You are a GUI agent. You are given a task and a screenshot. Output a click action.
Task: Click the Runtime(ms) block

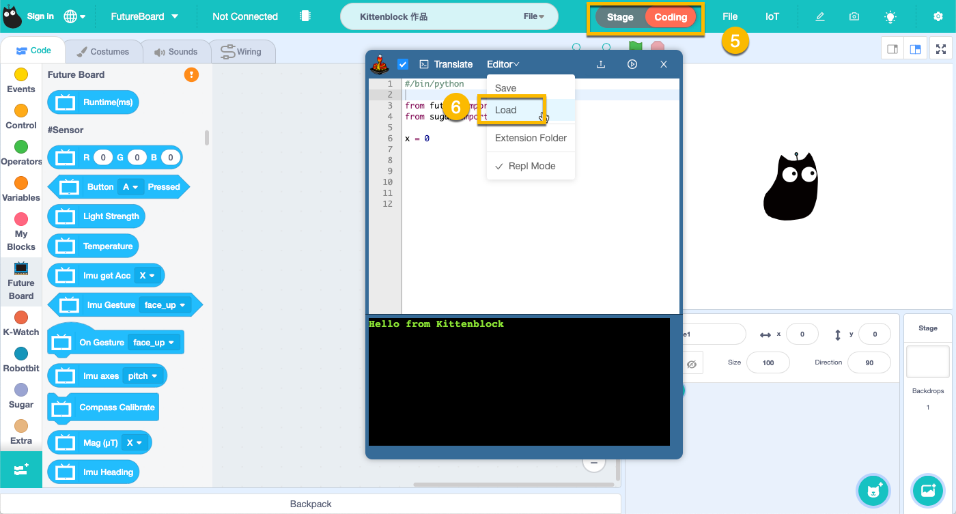tap(94, 102)
